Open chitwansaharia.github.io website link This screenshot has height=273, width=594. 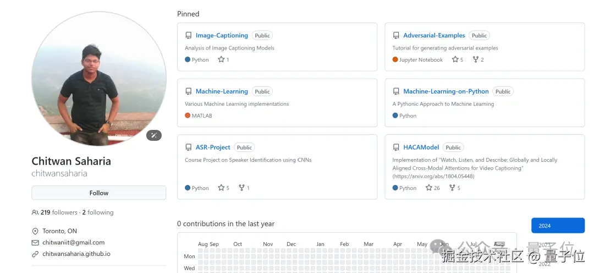point(76,254)
